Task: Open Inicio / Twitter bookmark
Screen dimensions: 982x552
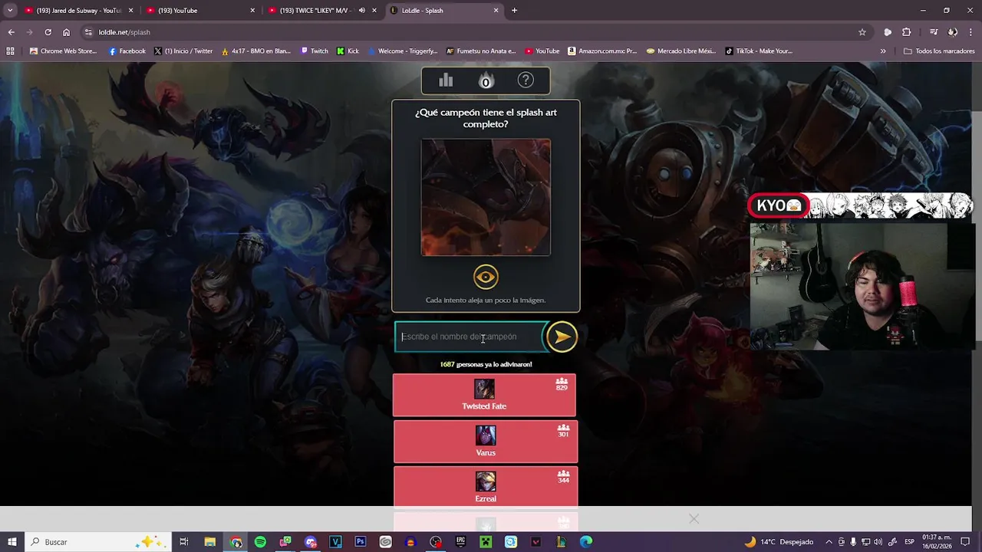Action: pos(183,51)
